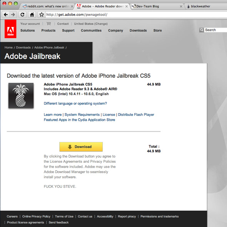Screen dimensions: 227x227
Task: Go to the browser home page icon
Action: [32, 15]
